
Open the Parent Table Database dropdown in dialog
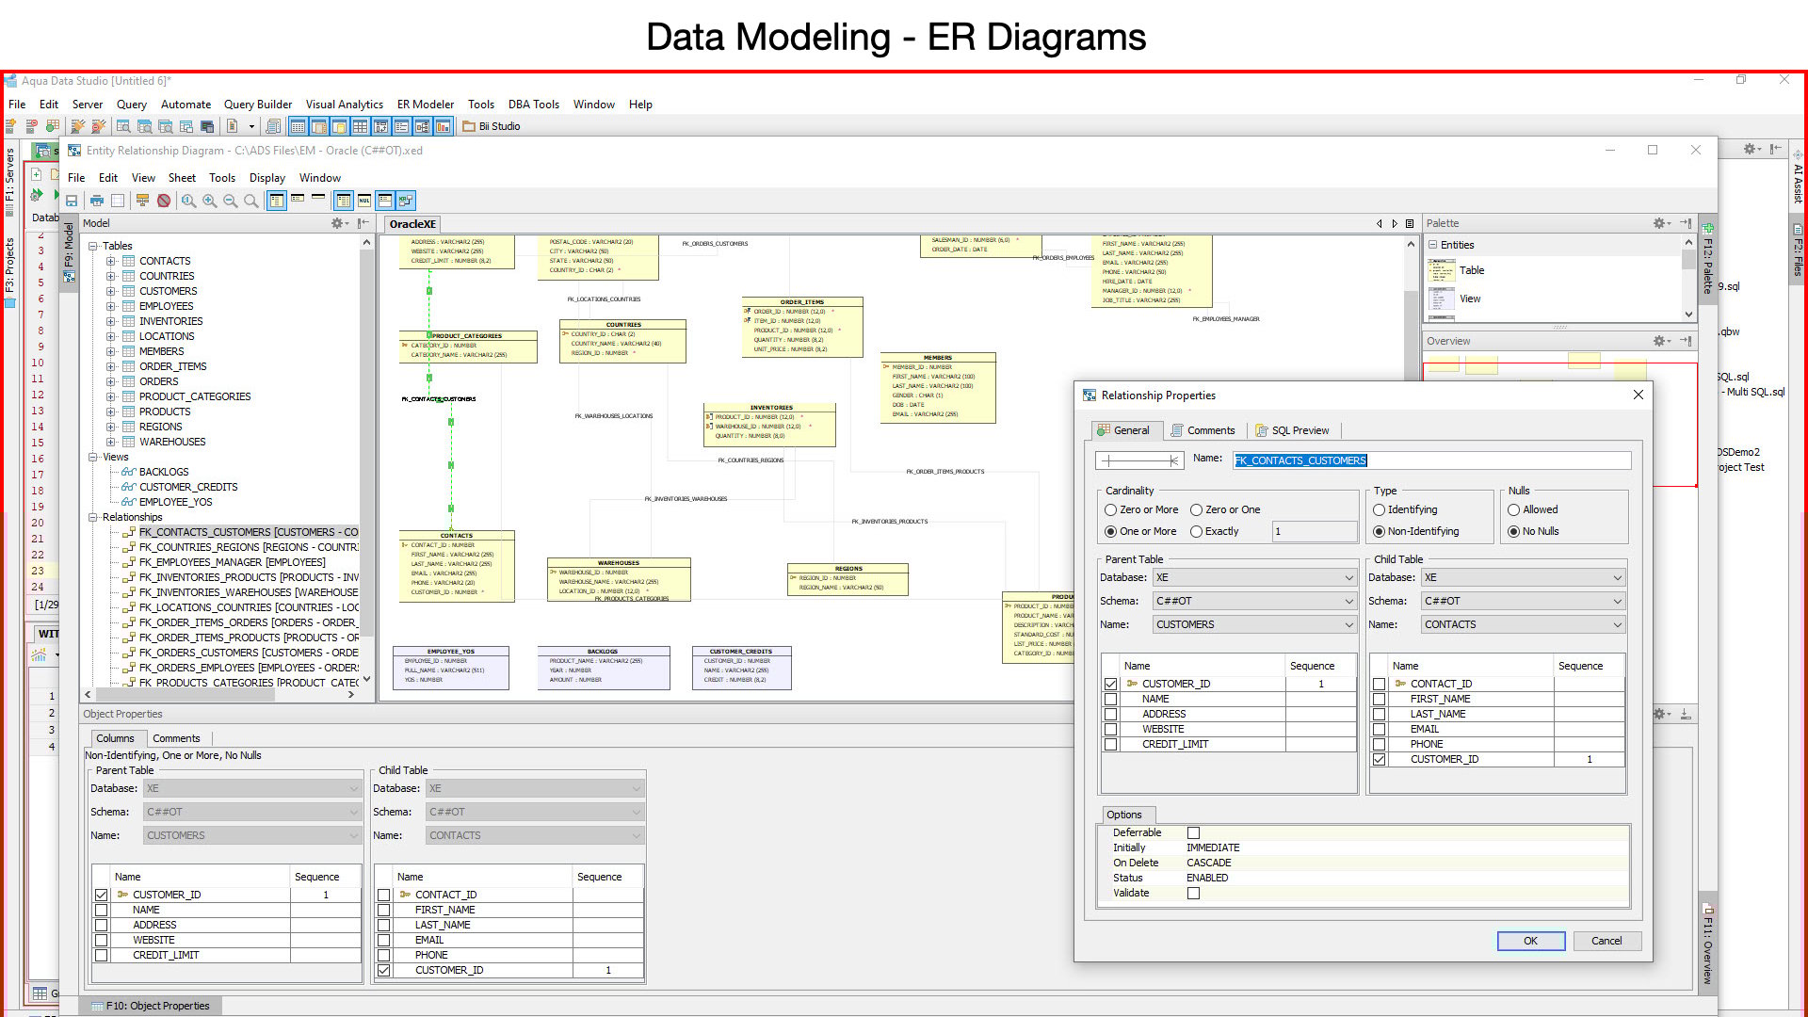1254,577
